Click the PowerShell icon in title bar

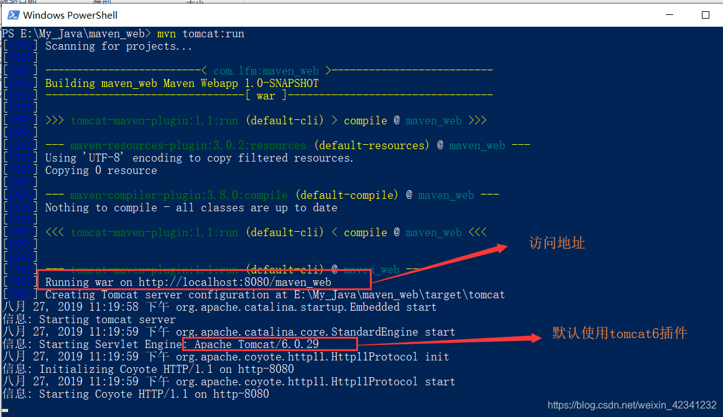[x=14, y=15]
